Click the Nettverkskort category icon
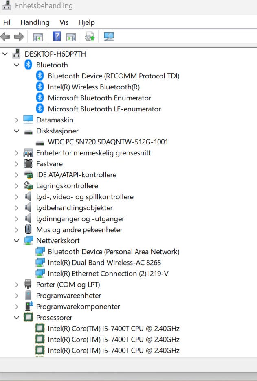The height and width of the screenshot is (381, 257). pyautogui.click(x=28, y=240)
